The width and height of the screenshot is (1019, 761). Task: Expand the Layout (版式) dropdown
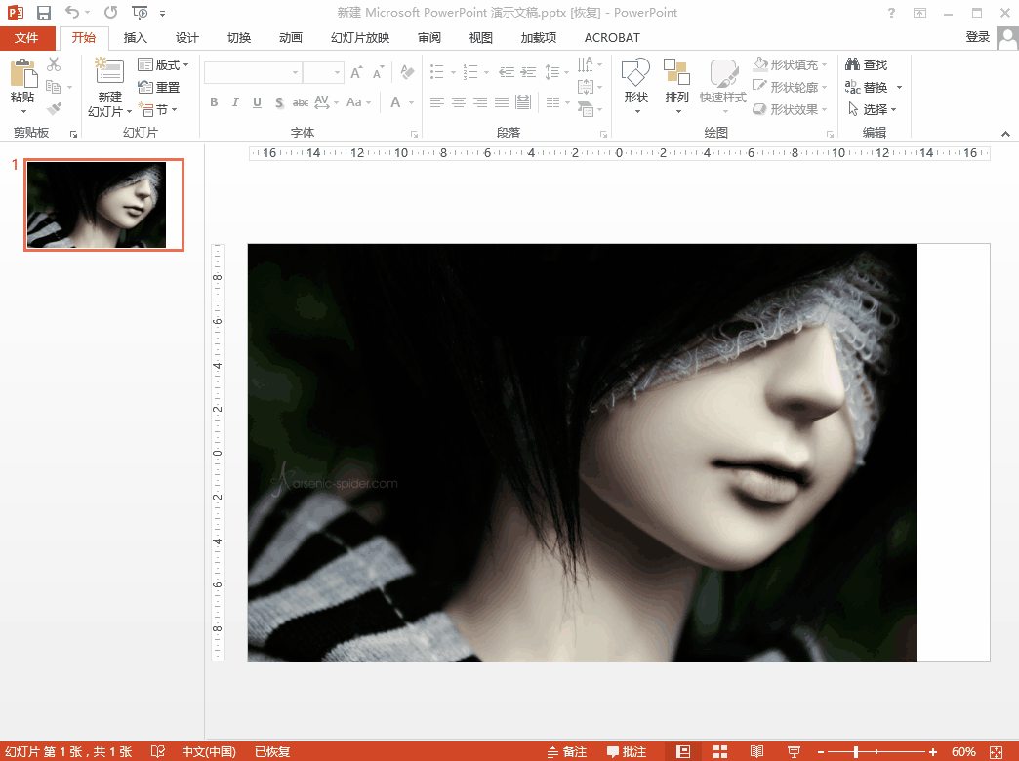click(x=163, y=64)
